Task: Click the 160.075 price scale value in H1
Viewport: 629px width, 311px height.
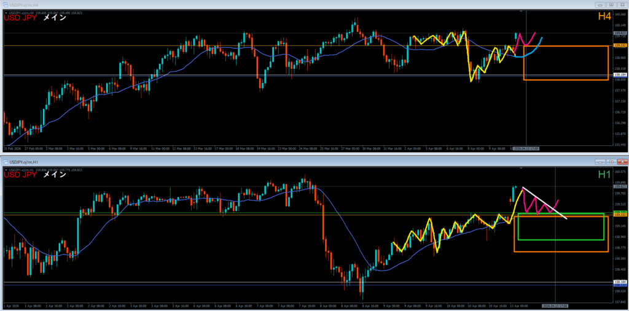Action: (620, 172)
